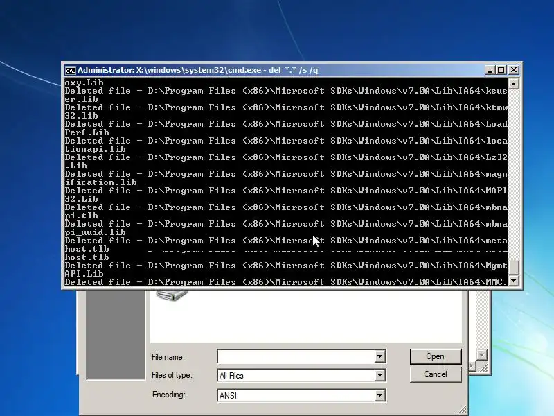Image resolution: width=554 pixels, height=416 pixels.
Task: Click the Open dialog resize grip
Action: [463, 410]
